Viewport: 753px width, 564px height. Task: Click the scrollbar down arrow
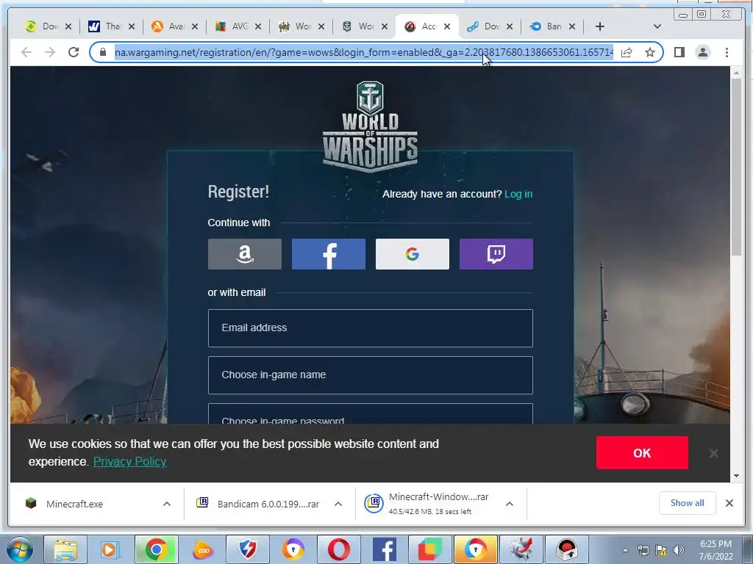pos(736,476)
